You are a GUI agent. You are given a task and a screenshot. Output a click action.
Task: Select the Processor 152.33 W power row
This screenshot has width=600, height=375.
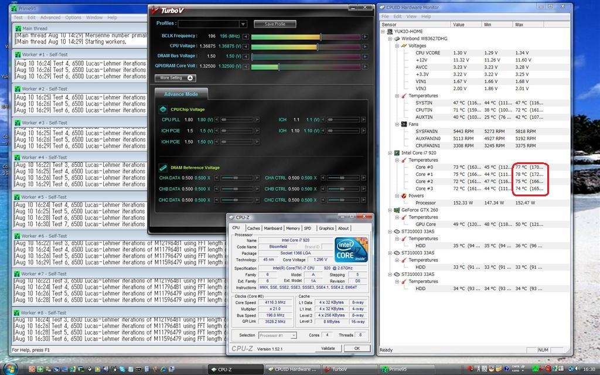point(475,203)
